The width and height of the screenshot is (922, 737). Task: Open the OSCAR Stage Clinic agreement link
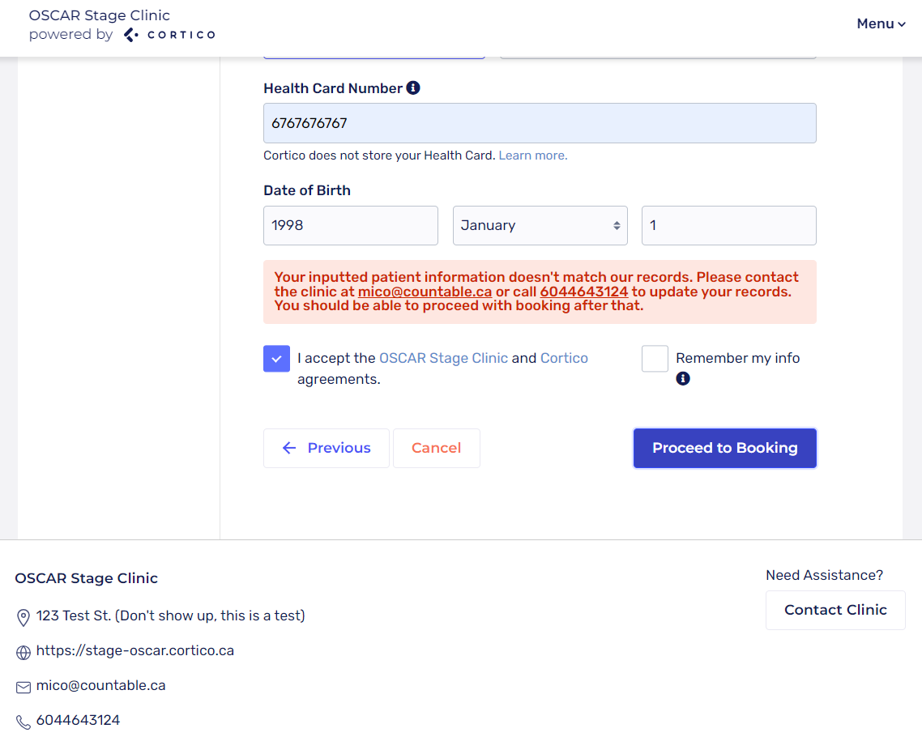(x=443, y=358)
